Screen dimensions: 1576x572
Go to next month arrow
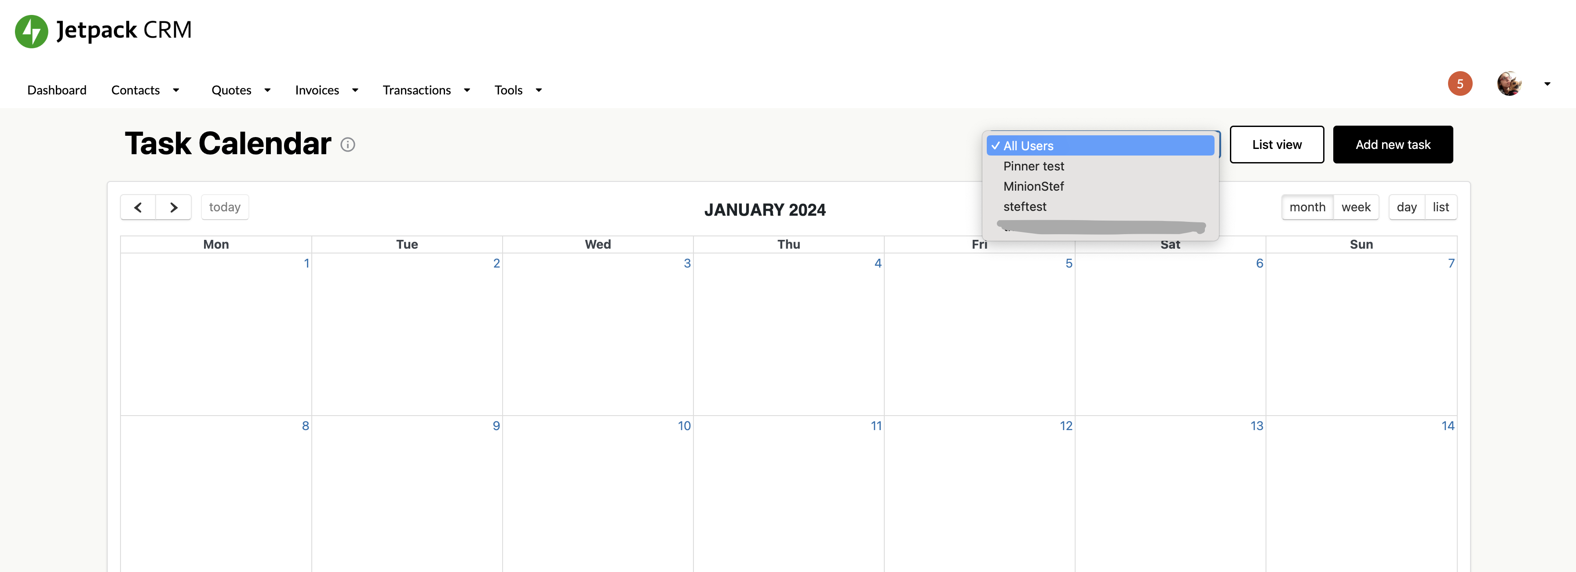pyautogui.click(x=174, y=208)
